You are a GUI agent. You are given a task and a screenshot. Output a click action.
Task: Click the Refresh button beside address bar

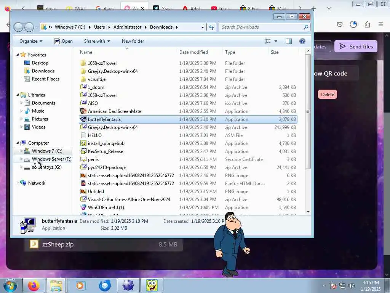[x=211, y=27]
